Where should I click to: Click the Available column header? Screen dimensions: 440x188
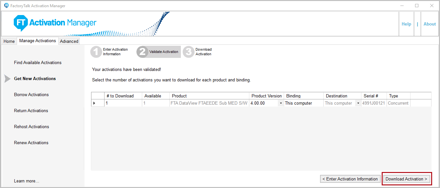(156, 96)
